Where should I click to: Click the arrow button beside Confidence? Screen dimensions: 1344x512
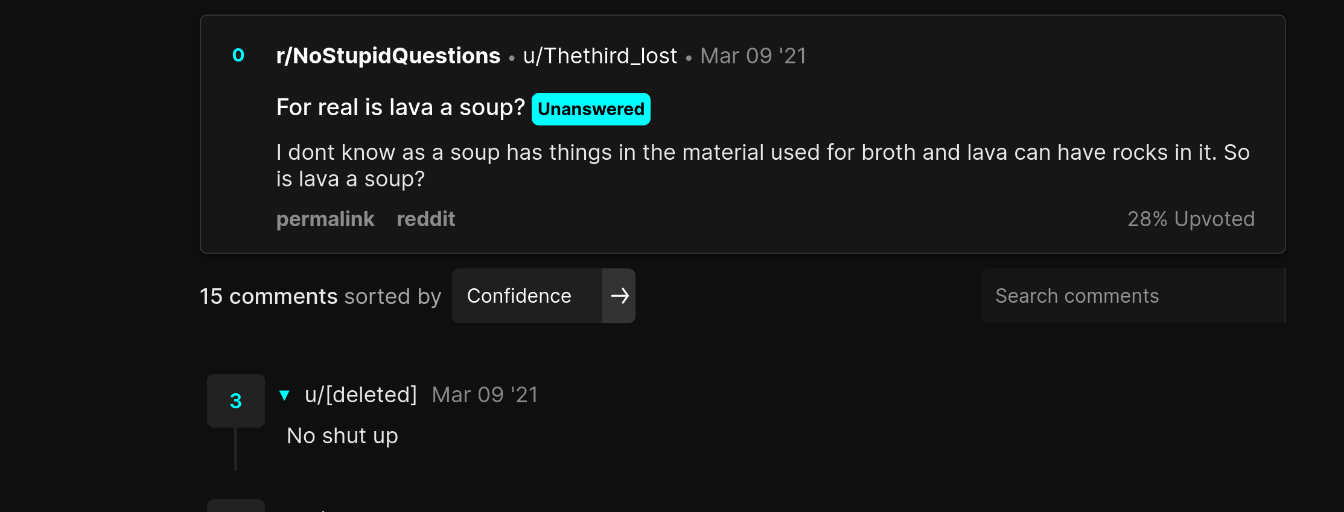coord(619,296)
